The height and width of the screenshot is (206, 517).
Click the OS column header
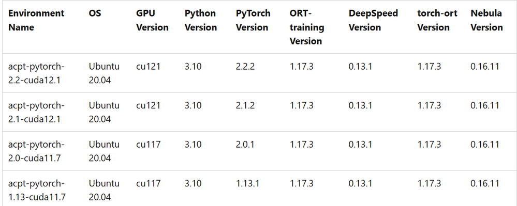95,13
